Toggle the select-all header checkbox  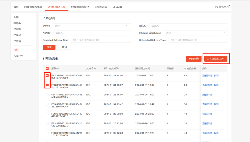tap(47, 69)
